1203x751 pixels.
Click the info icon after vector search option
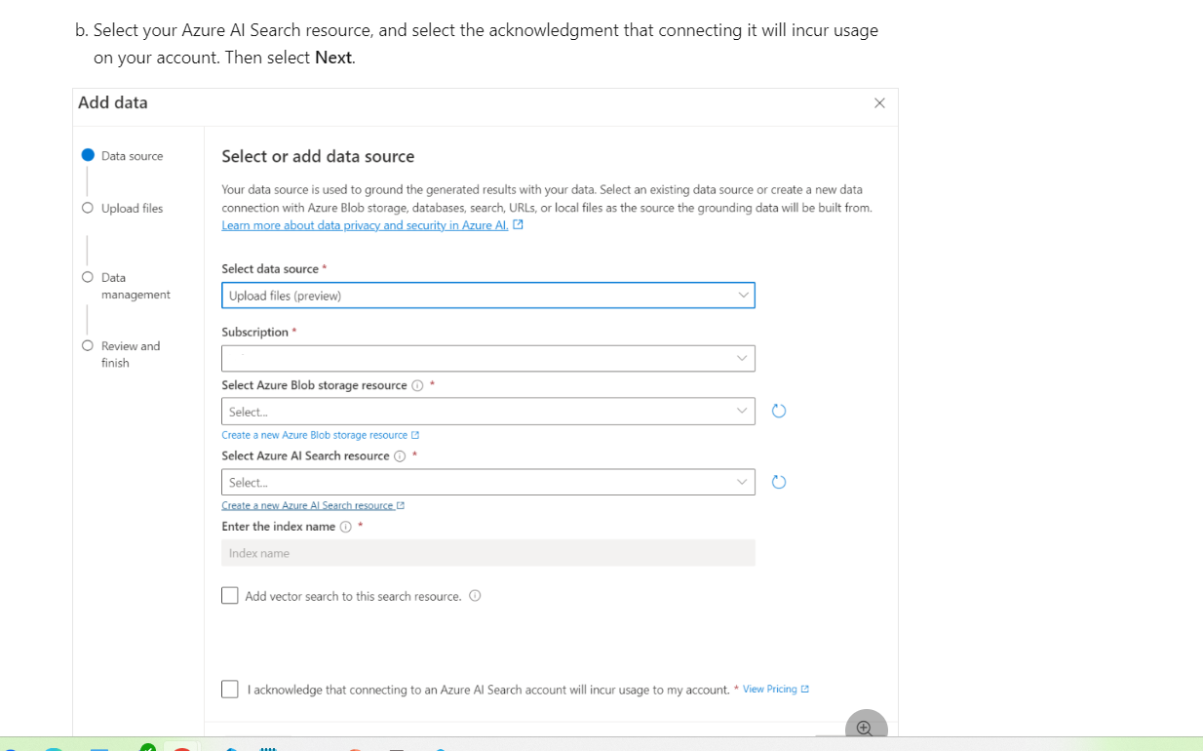[475, 595]
